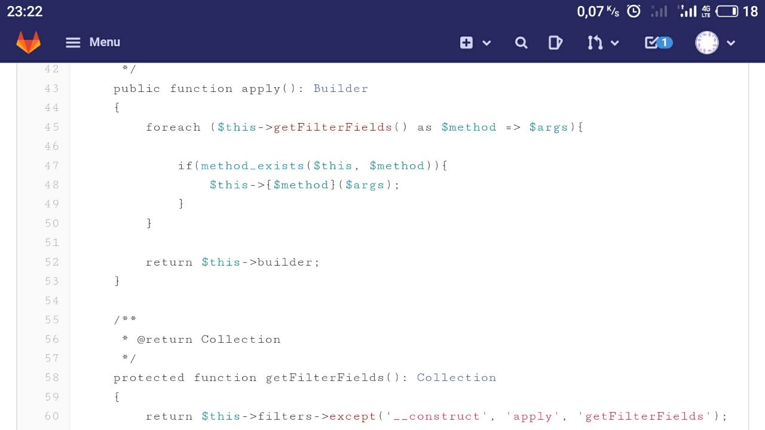Select line number 48

click(52, 185)
